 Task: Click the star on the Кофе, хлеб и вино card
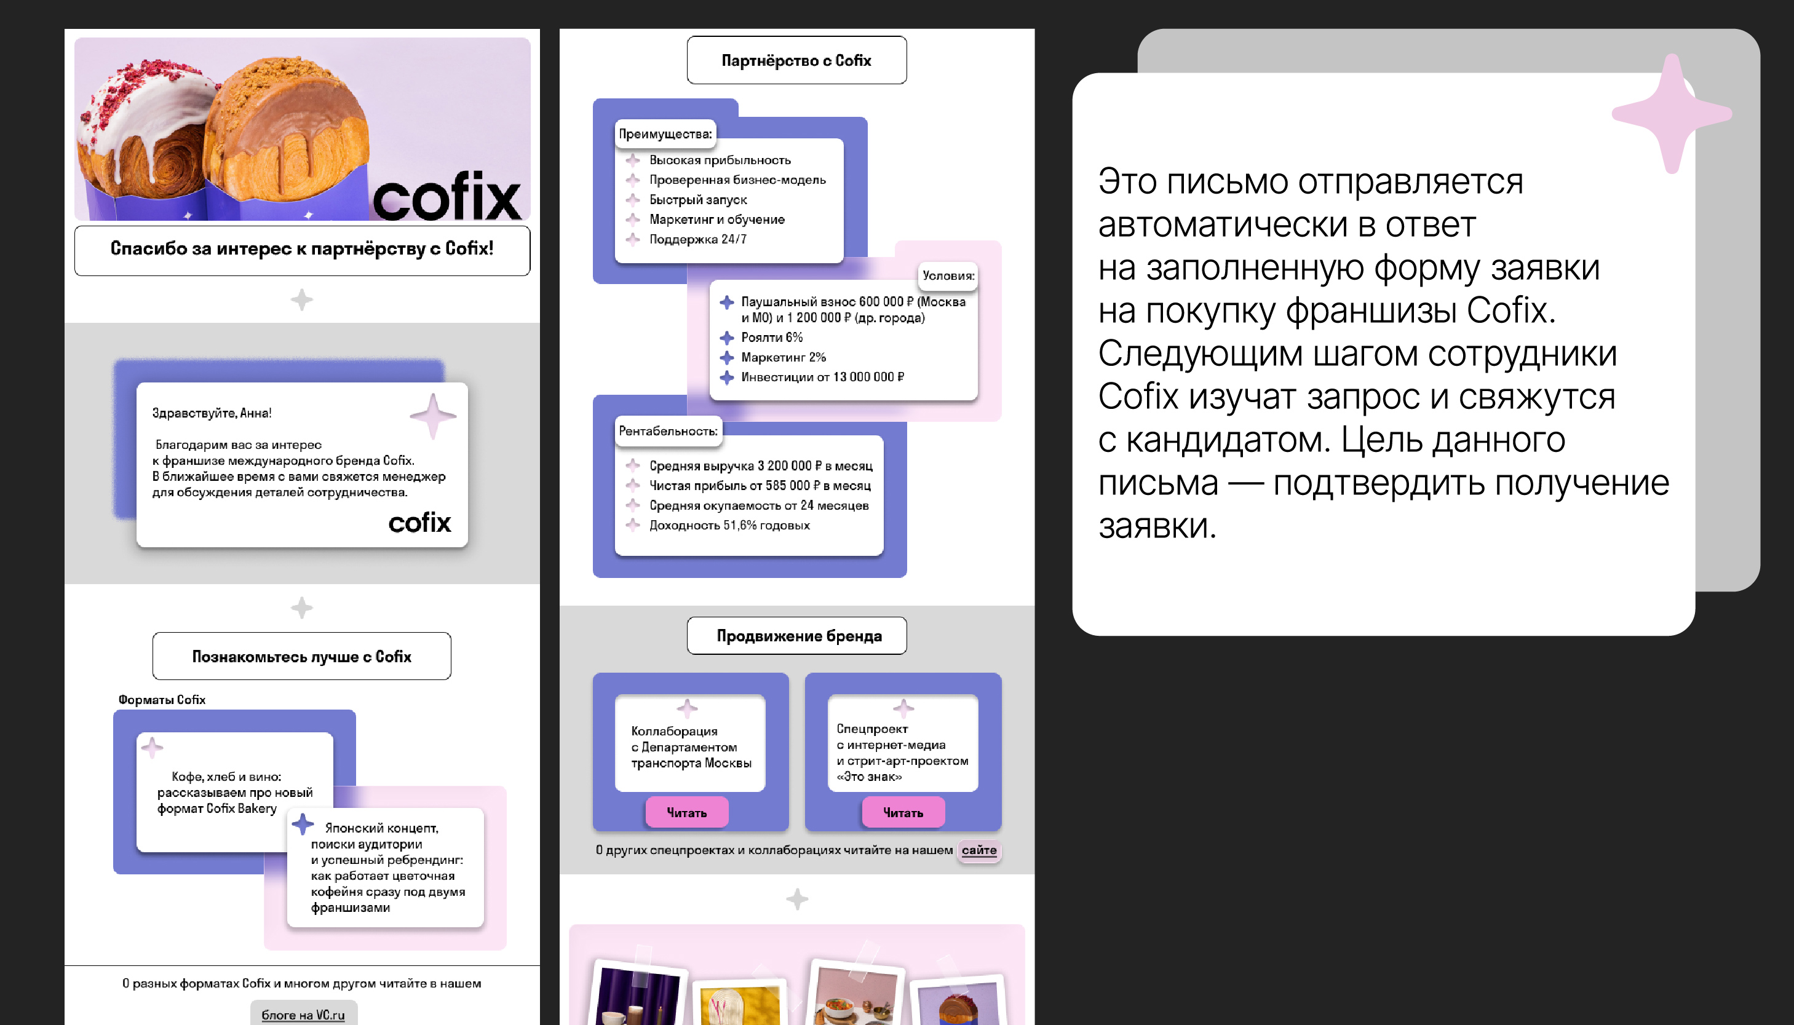[x=151, y=747]
